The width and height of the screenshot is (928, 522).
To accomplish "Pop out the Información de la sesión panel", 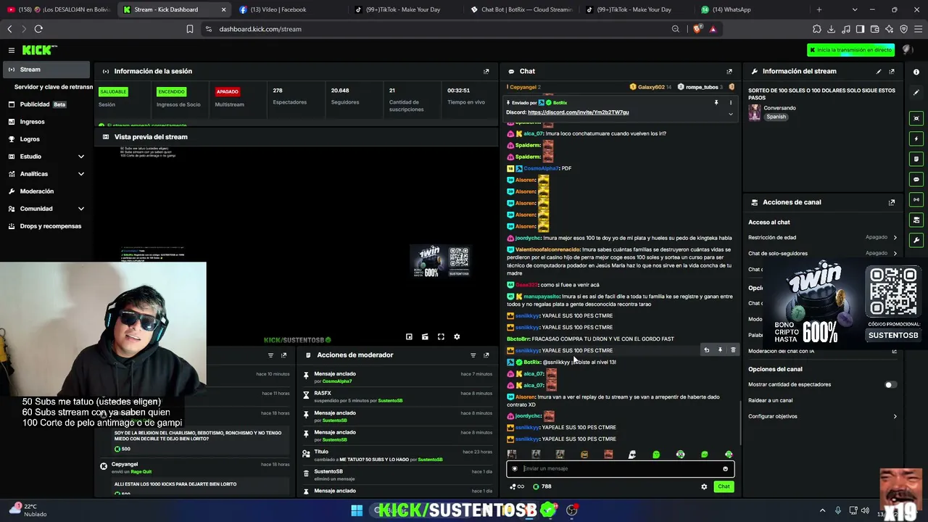I will (486, 71).
